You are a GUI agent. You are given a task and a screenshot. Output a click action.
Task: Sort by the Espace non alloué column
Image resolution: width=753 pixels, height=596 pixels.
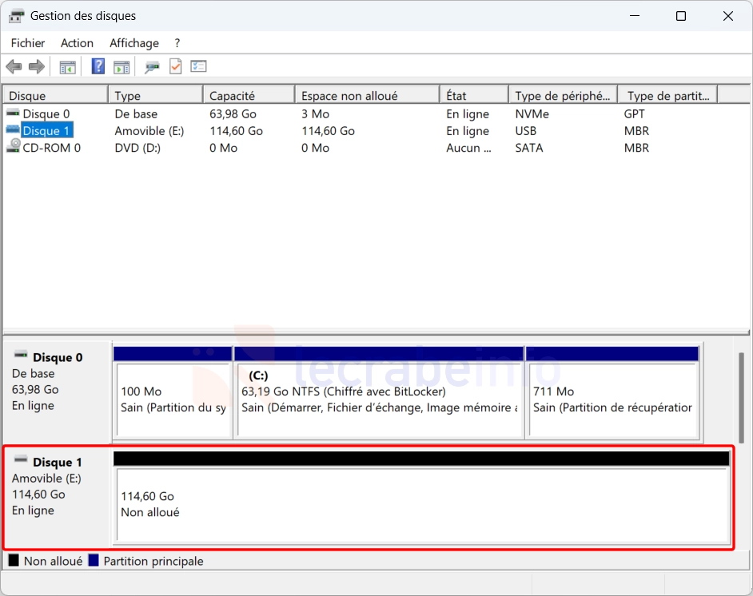point(366,96)
